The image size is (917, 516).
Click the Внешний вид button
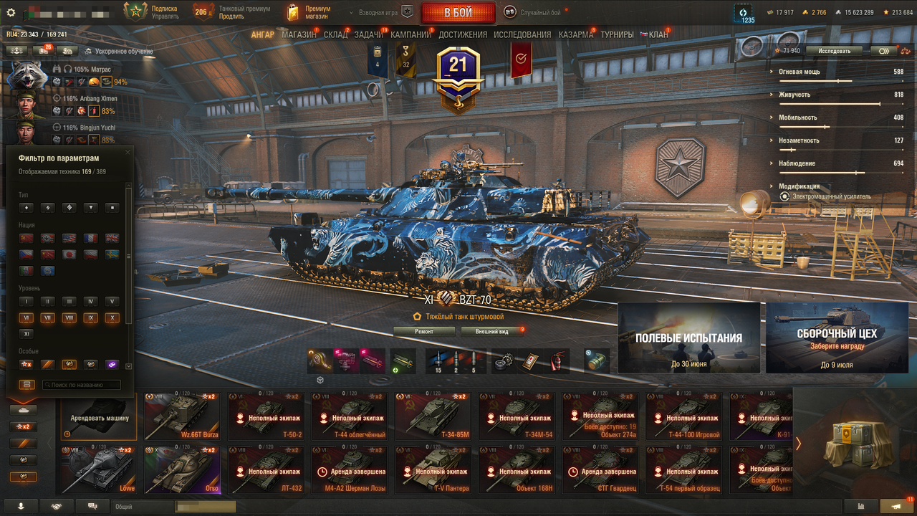(492, 331)
